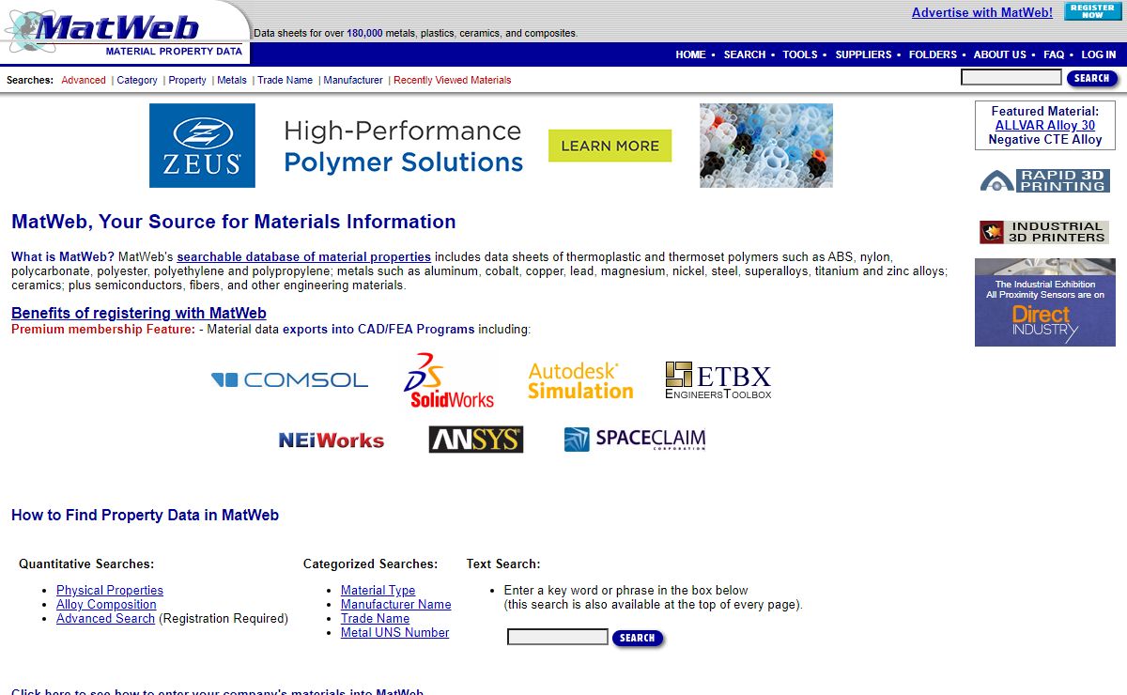Screen dimensions: 1127x695
Task: Open the Physical Properties link
Action: [110, 590]
